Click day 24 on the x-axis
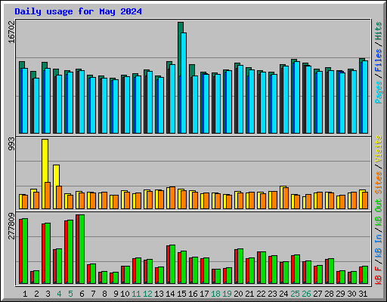This screenshot has width=387, height=302. [283, 294]
